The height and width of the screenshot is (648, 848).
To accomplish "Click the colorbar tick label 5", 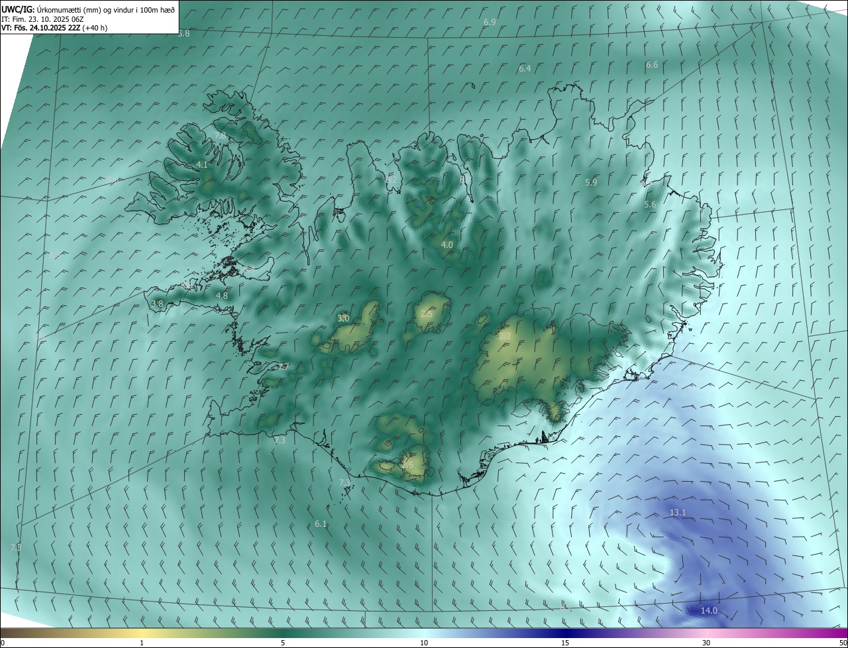I will click(283, 643).
